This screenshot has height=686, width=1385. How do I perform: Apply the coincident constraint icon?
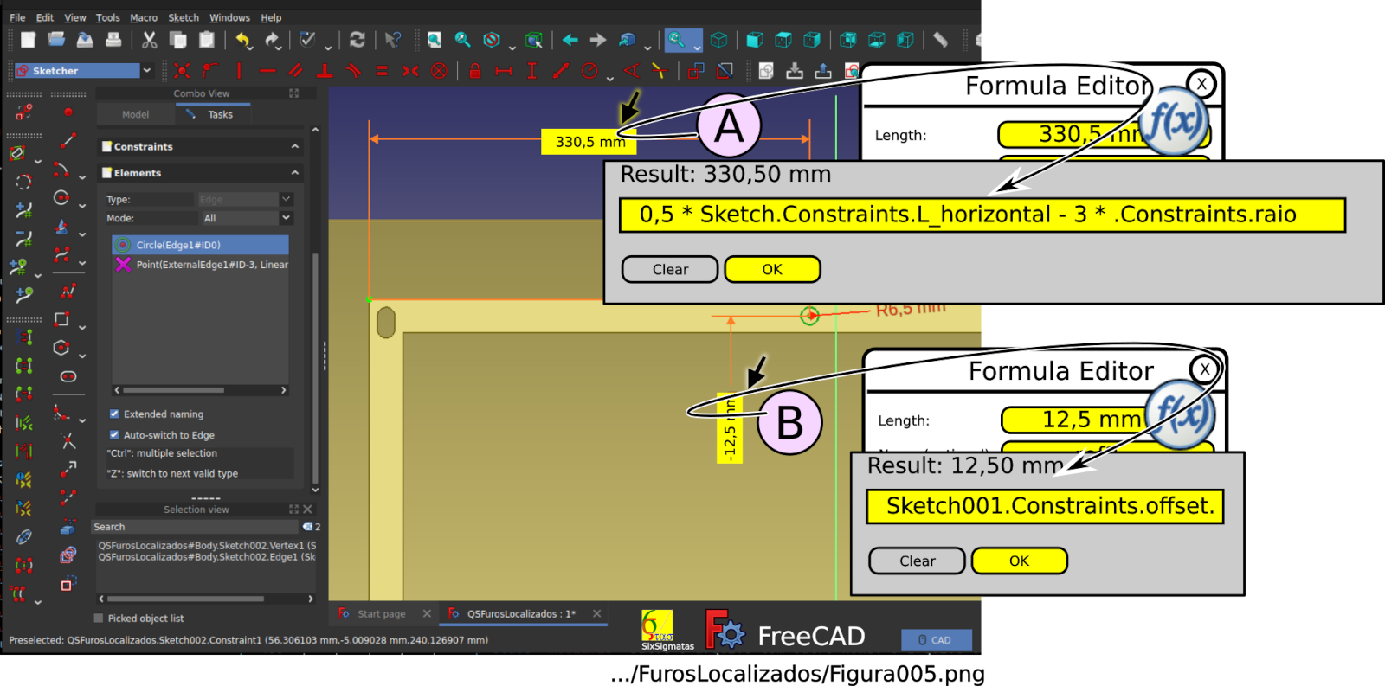182,71
